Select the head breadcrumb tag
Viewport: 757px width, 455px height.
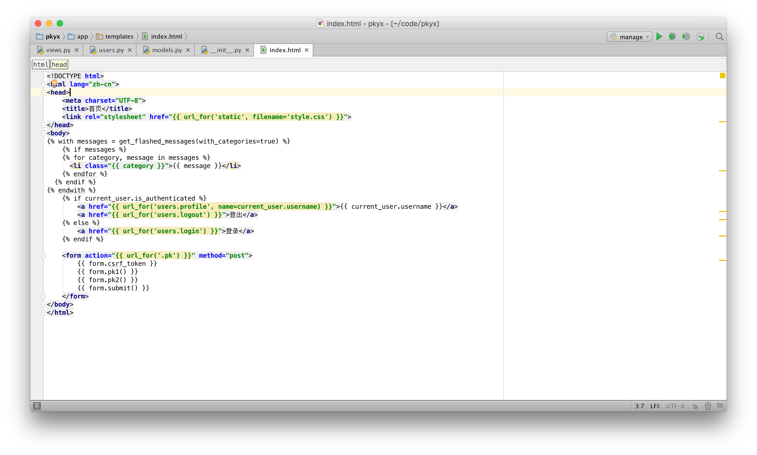click(x=59, y=64)
